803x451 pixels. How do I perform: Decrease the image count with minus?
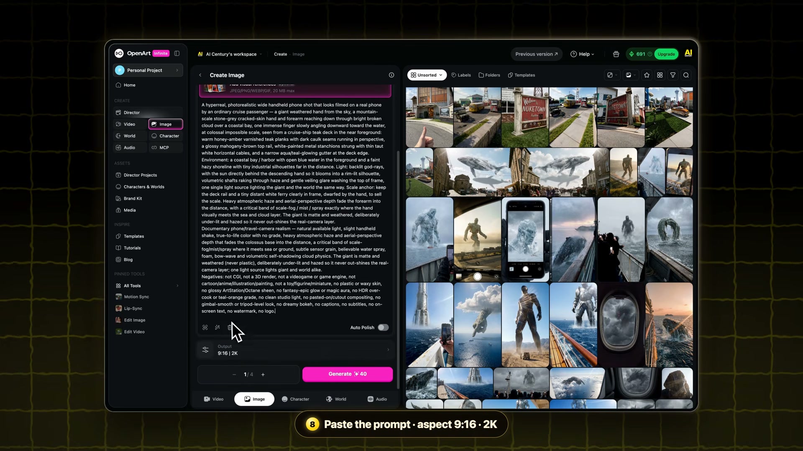[234, 375]
